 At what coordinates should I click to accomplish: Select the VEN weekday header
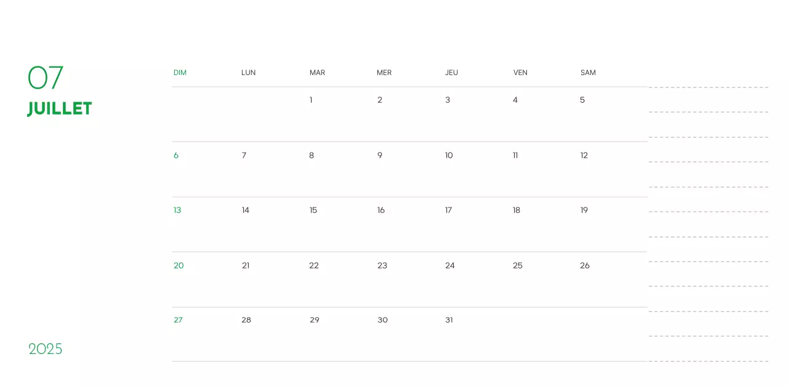click(x=520, y=73)
